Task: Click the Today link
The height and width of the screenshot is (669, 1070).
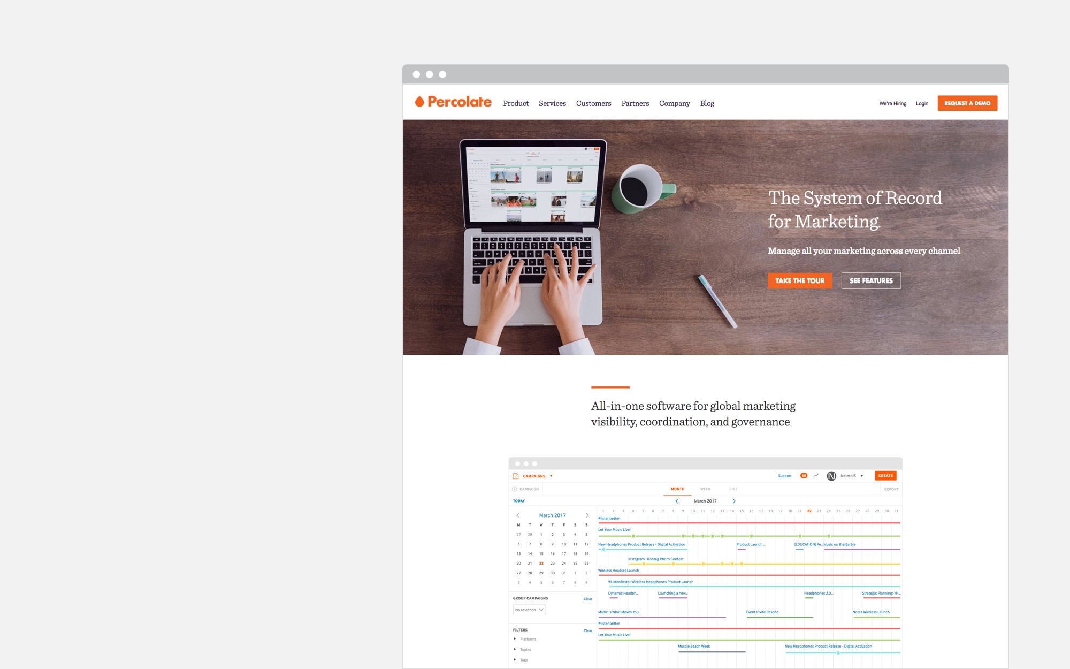Action: click(x=519, y=501)
